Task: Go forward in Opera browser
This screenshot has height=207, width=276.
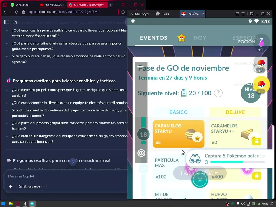Action: (x=11, y=12)
